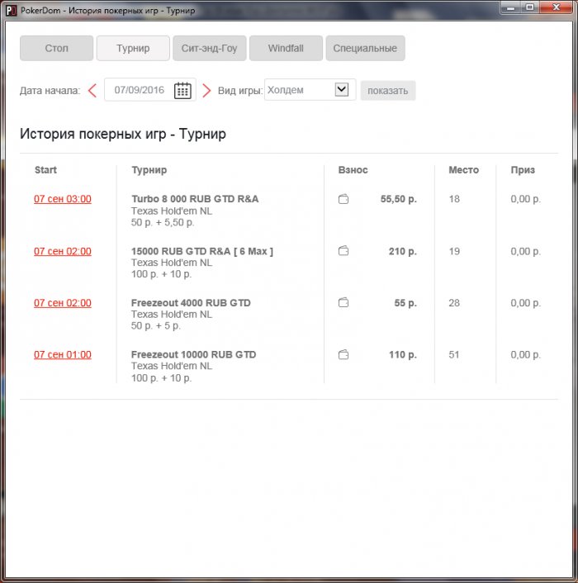Screen dimensions: 578x583
Task: Switch to the Стол tab
Action: [x=56, y=48]
